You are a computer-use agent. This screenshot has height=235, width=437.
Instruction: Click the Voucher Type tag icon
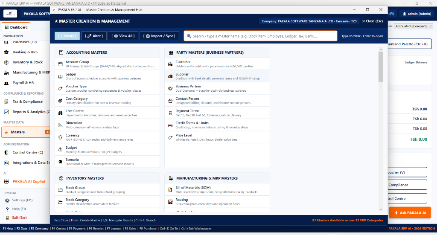(x=60, y=89)
